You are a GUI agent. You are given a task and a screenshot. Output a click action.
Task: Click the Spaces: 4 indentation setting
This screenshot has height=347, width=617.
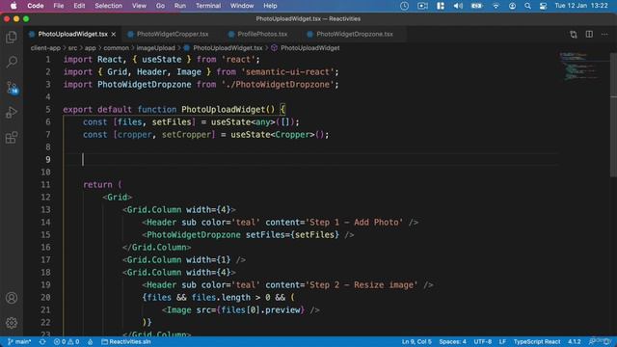452,341
